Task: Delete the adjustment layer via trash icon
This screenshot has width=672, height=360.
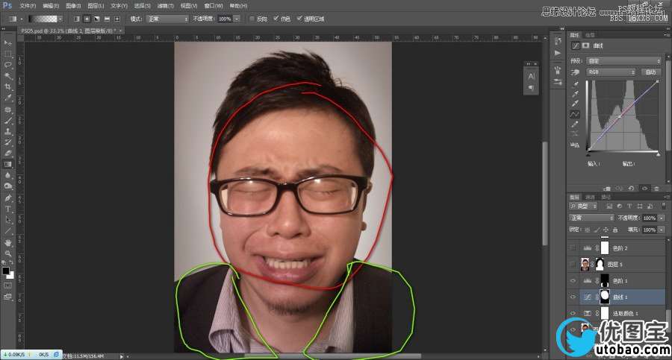Action: (x=656, y=189)
